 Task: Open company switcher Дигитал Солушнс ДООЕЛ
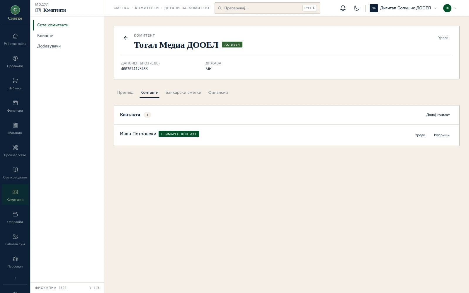click(403, 8)
